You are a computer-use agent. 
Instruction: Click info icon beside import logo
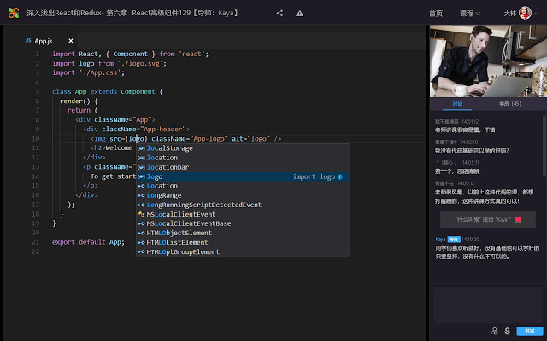tap(340, 176)
